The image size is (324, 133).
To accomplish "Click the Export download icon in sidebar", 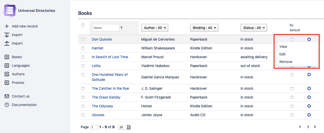I will [x=7, y=35].
